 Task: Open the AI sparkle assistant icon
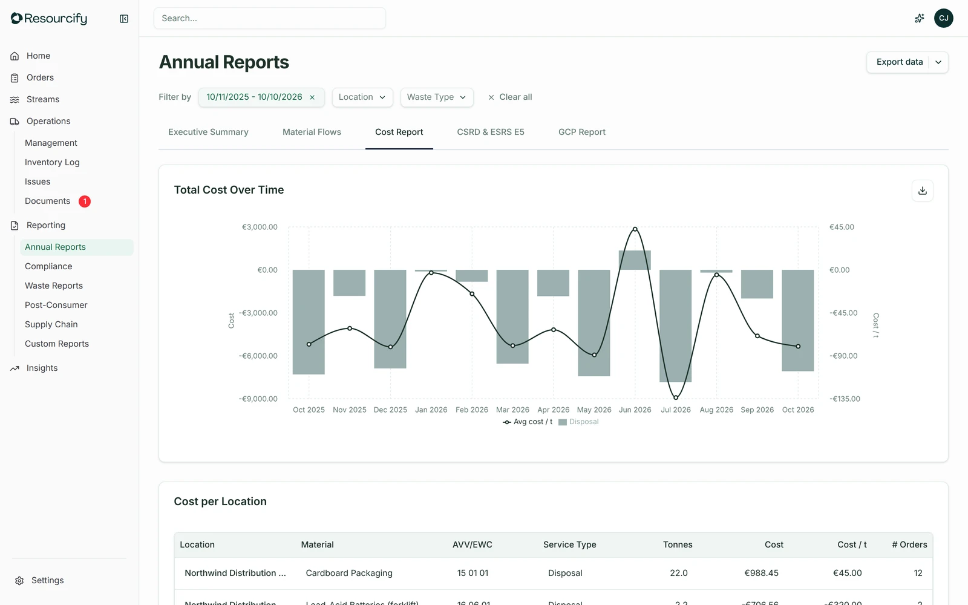pyautogui.click(x=920, y=18)
